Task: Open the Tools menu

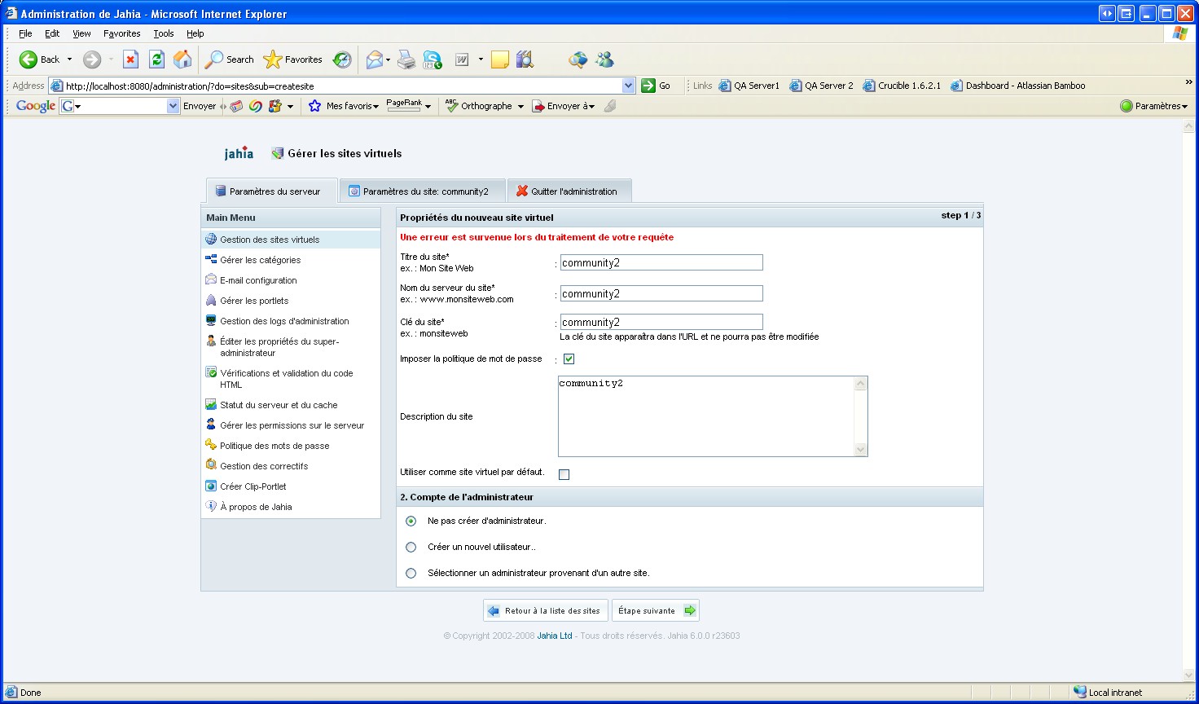Action: pos(164,33)
